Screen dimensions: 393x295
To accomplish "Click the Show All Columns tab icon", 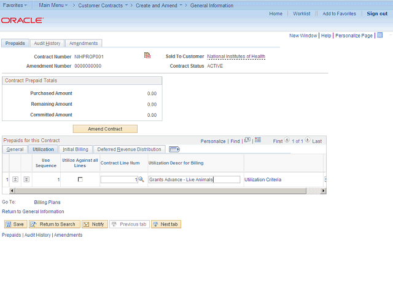I will 174,149.
